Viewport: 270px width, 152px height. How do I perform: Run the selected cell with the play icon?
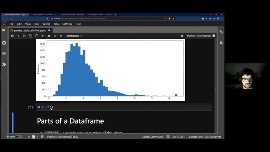click(x=43, y=36)
